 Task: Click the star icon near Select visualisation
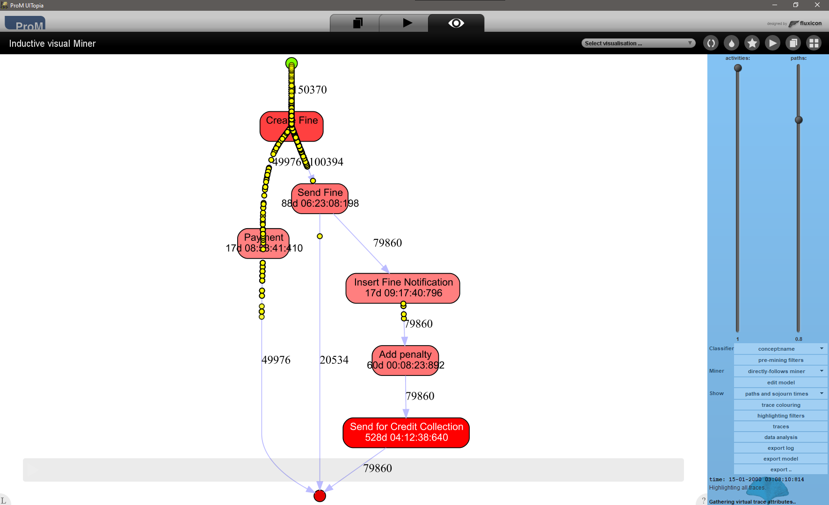752,43
